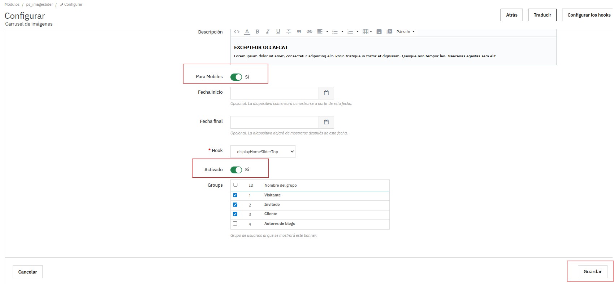Check the Autores de blogs group checkbox

coord(235,223)
